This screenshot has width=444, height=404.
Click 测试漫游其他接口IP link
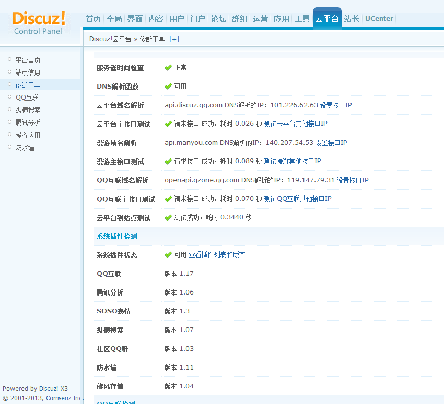[293, 162]
